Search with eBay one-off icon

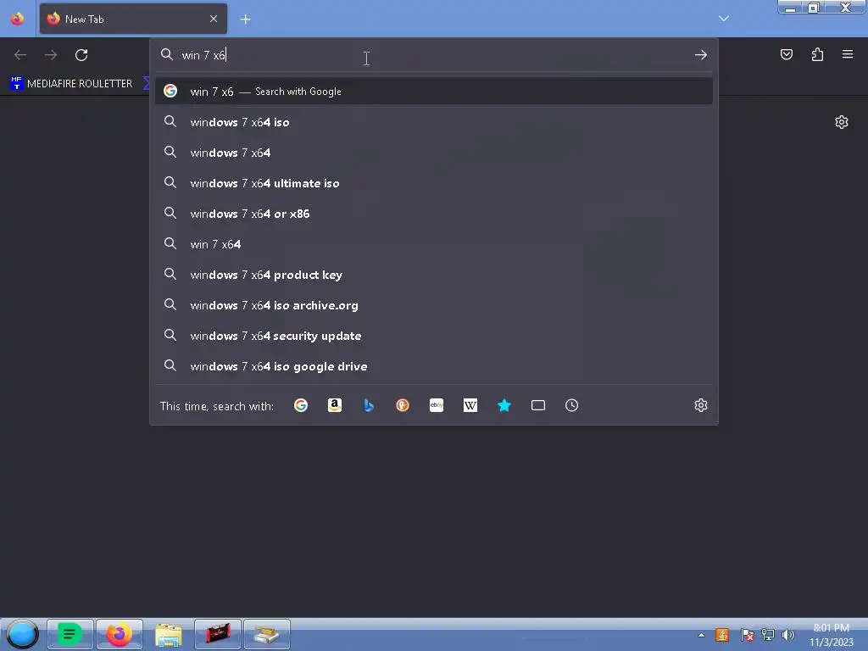[x=437, y=405]
